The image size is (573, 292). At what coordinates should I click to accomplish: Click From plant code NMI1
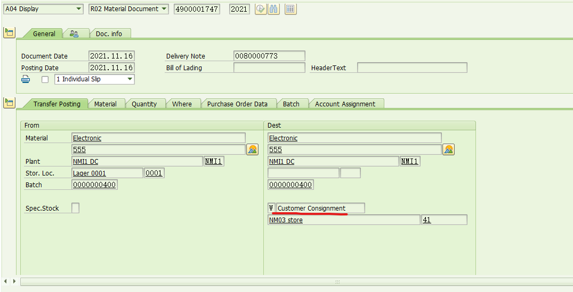coord(213,161)
